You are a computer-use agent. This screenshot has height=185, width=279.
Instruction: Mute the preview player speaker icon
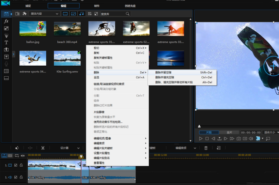251,138
